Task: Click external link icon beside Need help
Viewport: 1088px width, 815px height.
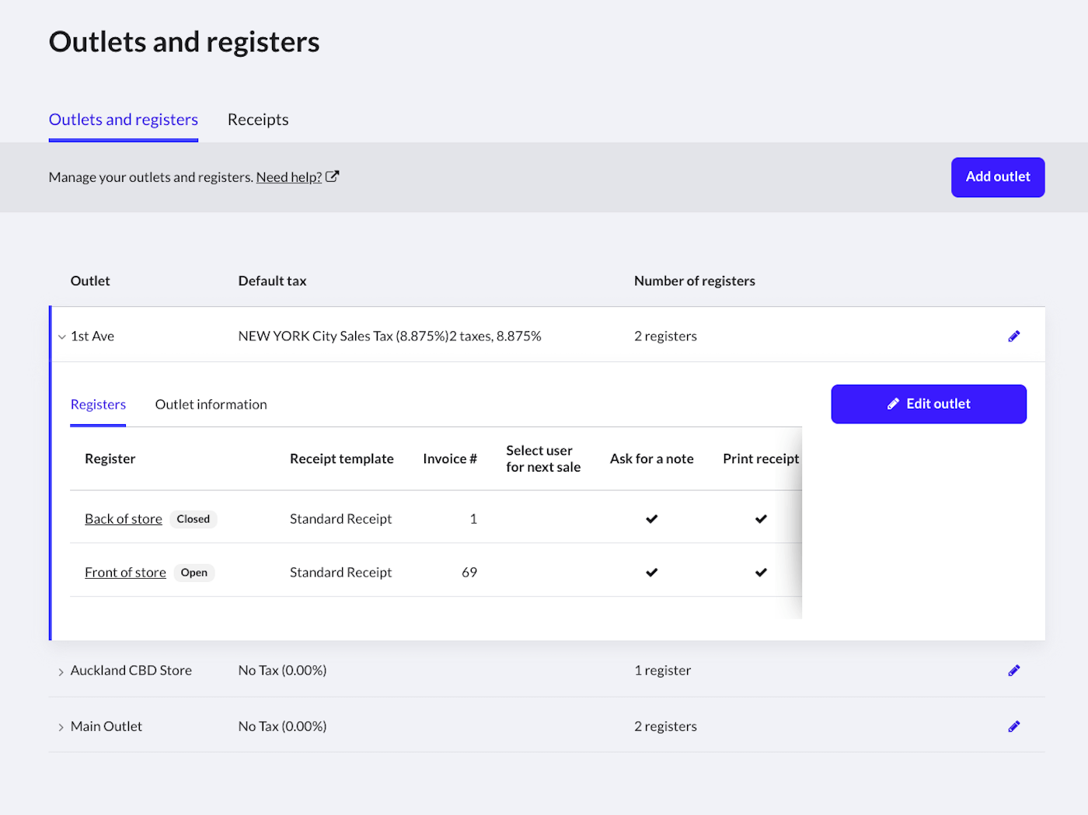Action: click(x=332, y=176)
